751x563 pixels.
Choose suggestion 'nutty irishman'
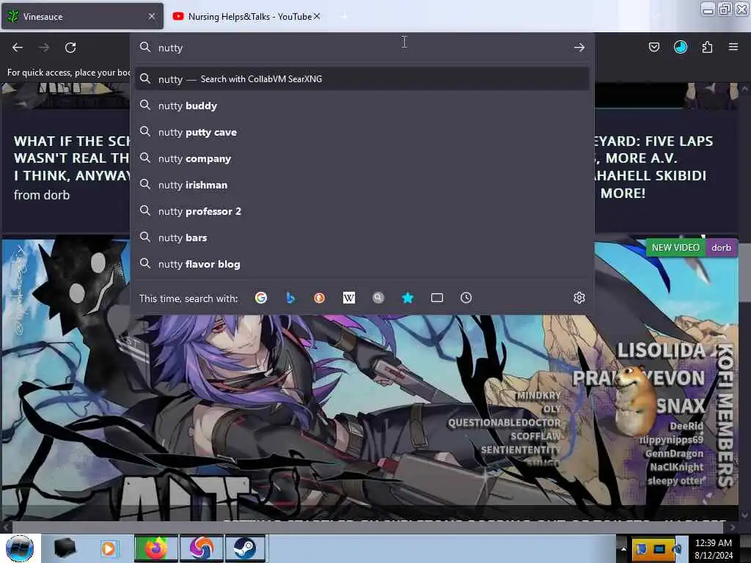tap(362, 185)
